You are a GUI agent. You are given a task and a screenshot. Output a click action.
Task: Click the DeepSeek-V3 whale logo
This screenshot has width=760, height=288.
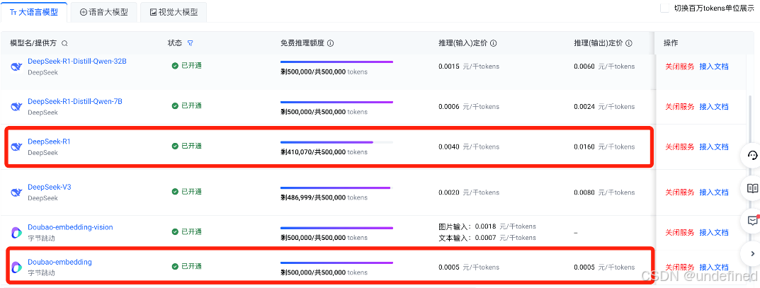16,192
